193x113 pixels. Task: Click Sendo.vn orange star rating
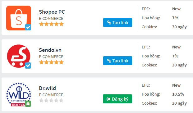[x=51, y=62]
